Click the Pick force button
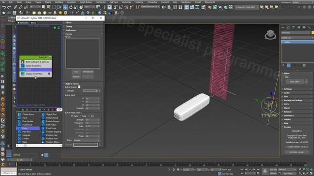This screenshot has width=314, height=176. (x=76, y=72)
